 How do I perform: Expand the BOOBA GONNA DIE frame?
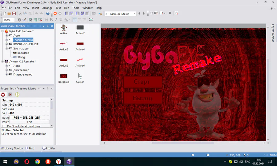(6, 44)
